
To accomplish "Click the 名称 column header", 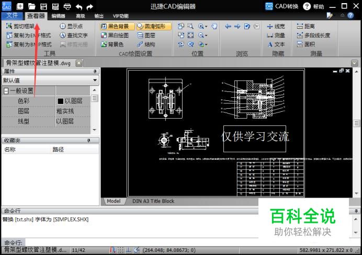I will click(10, 149).
